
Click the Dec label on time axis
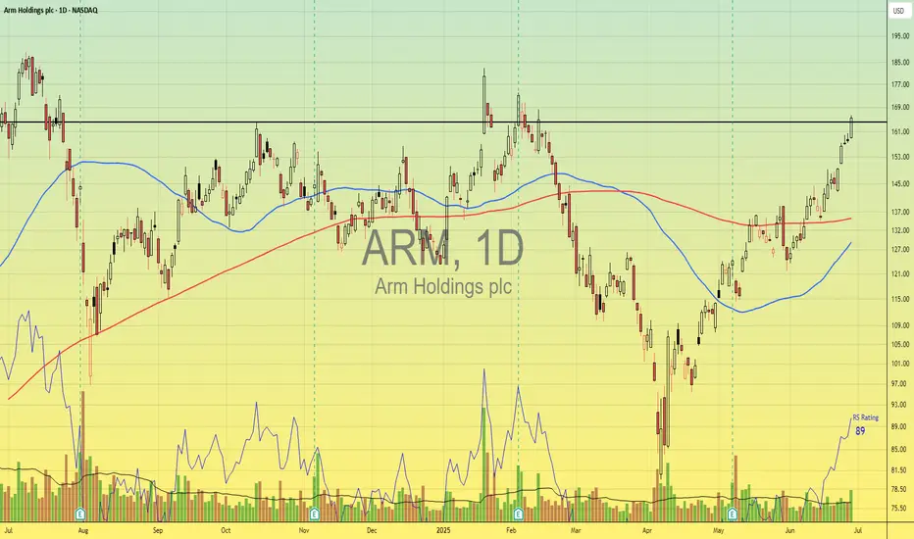(x=372, y=531)
